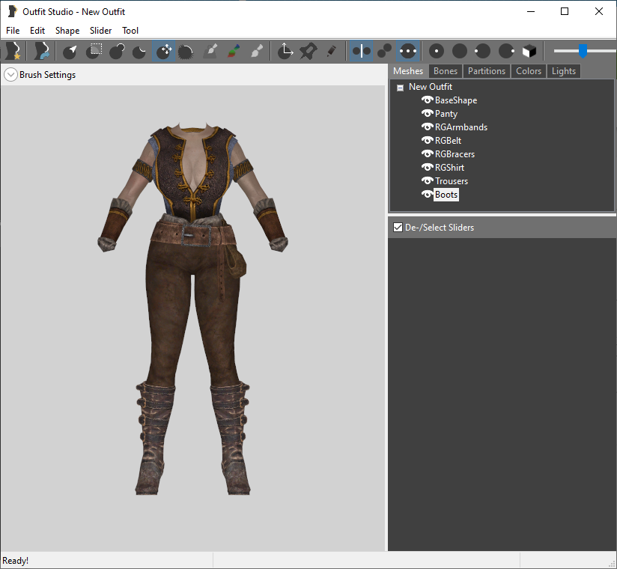Click the front view sphere with center dot
This screenshot has width=617, height=569.
pyautogui.click(x=437, y=51)
